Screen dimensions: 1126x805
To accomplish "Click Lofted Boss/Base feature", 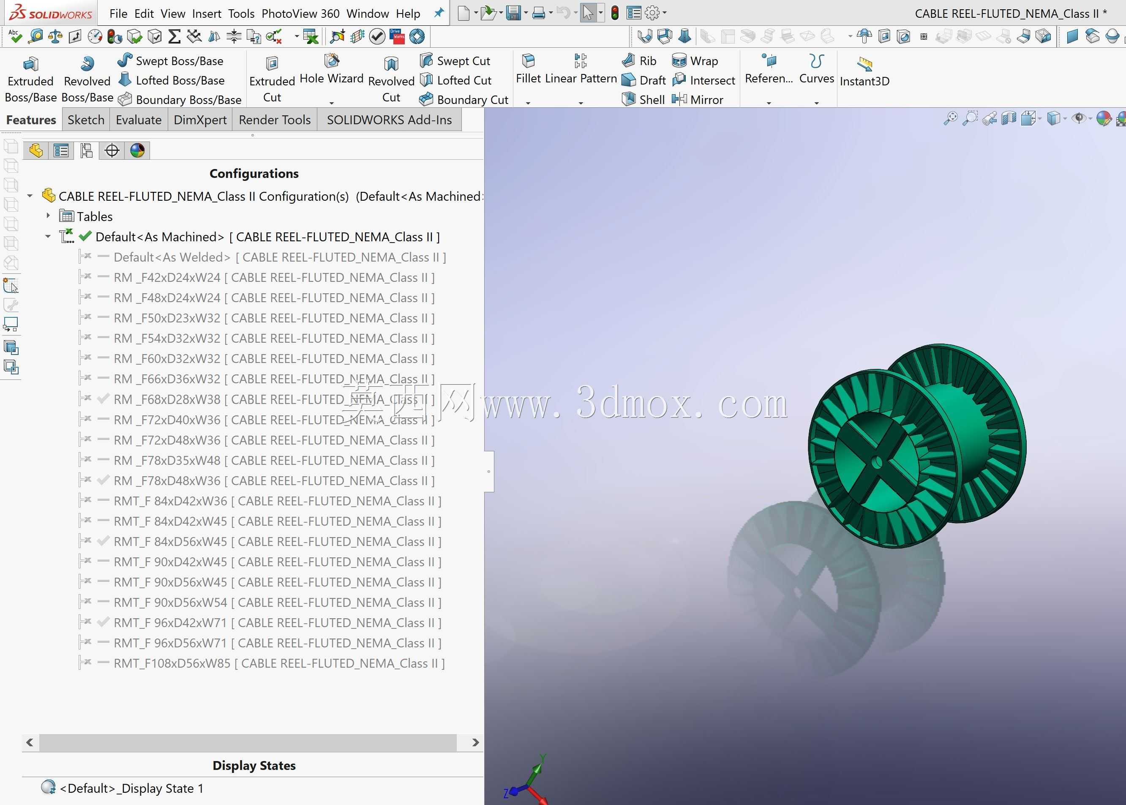I will pos(171,80).
